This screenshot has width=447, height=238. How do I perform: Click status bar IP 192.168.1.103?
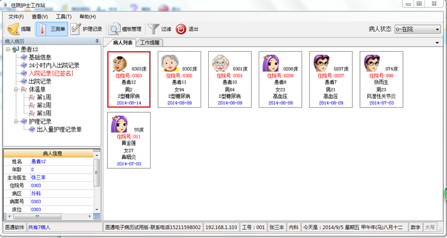[221, 227]
